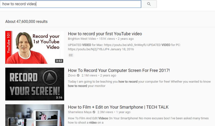This screenshot has width=215, height=126.
Task: Click the CC badge under first result
Action: click(x=71, y=55)
